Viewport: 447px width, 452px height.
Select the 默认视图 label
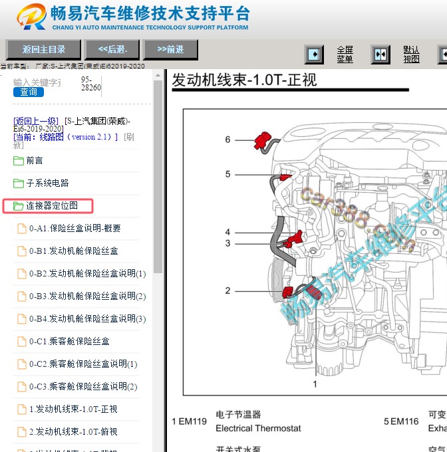[411, 55]
